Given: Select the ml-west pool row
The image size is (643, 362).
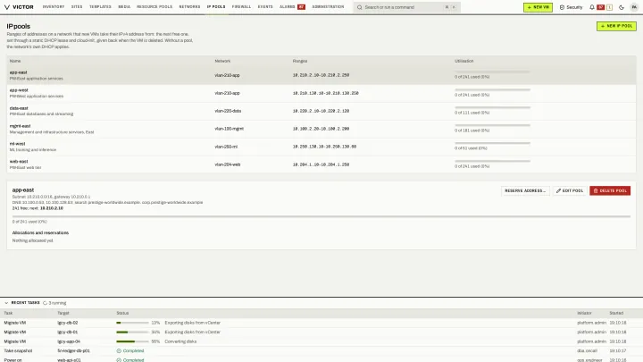Looking at the screenshot, I should (321, 147).
